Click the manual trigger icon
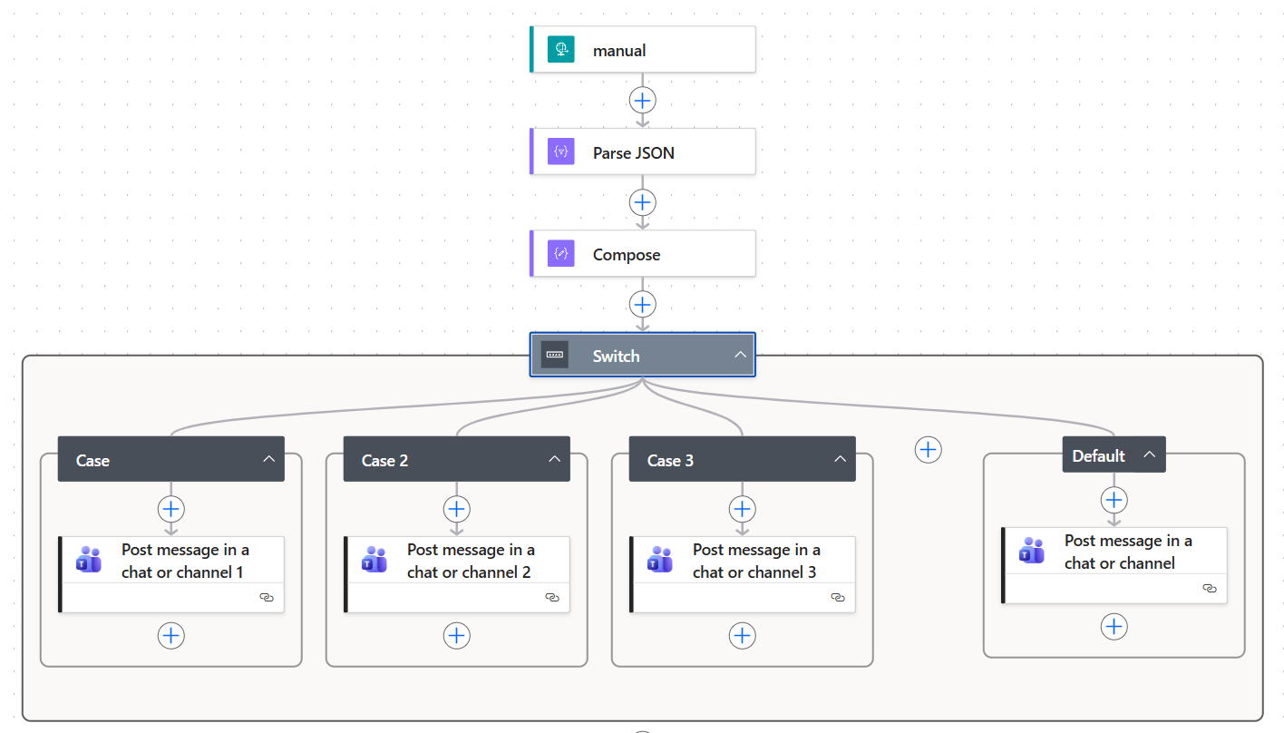The height and width of the screenshot is (733, 1284). pyautogui.click(x=560, y=50)
